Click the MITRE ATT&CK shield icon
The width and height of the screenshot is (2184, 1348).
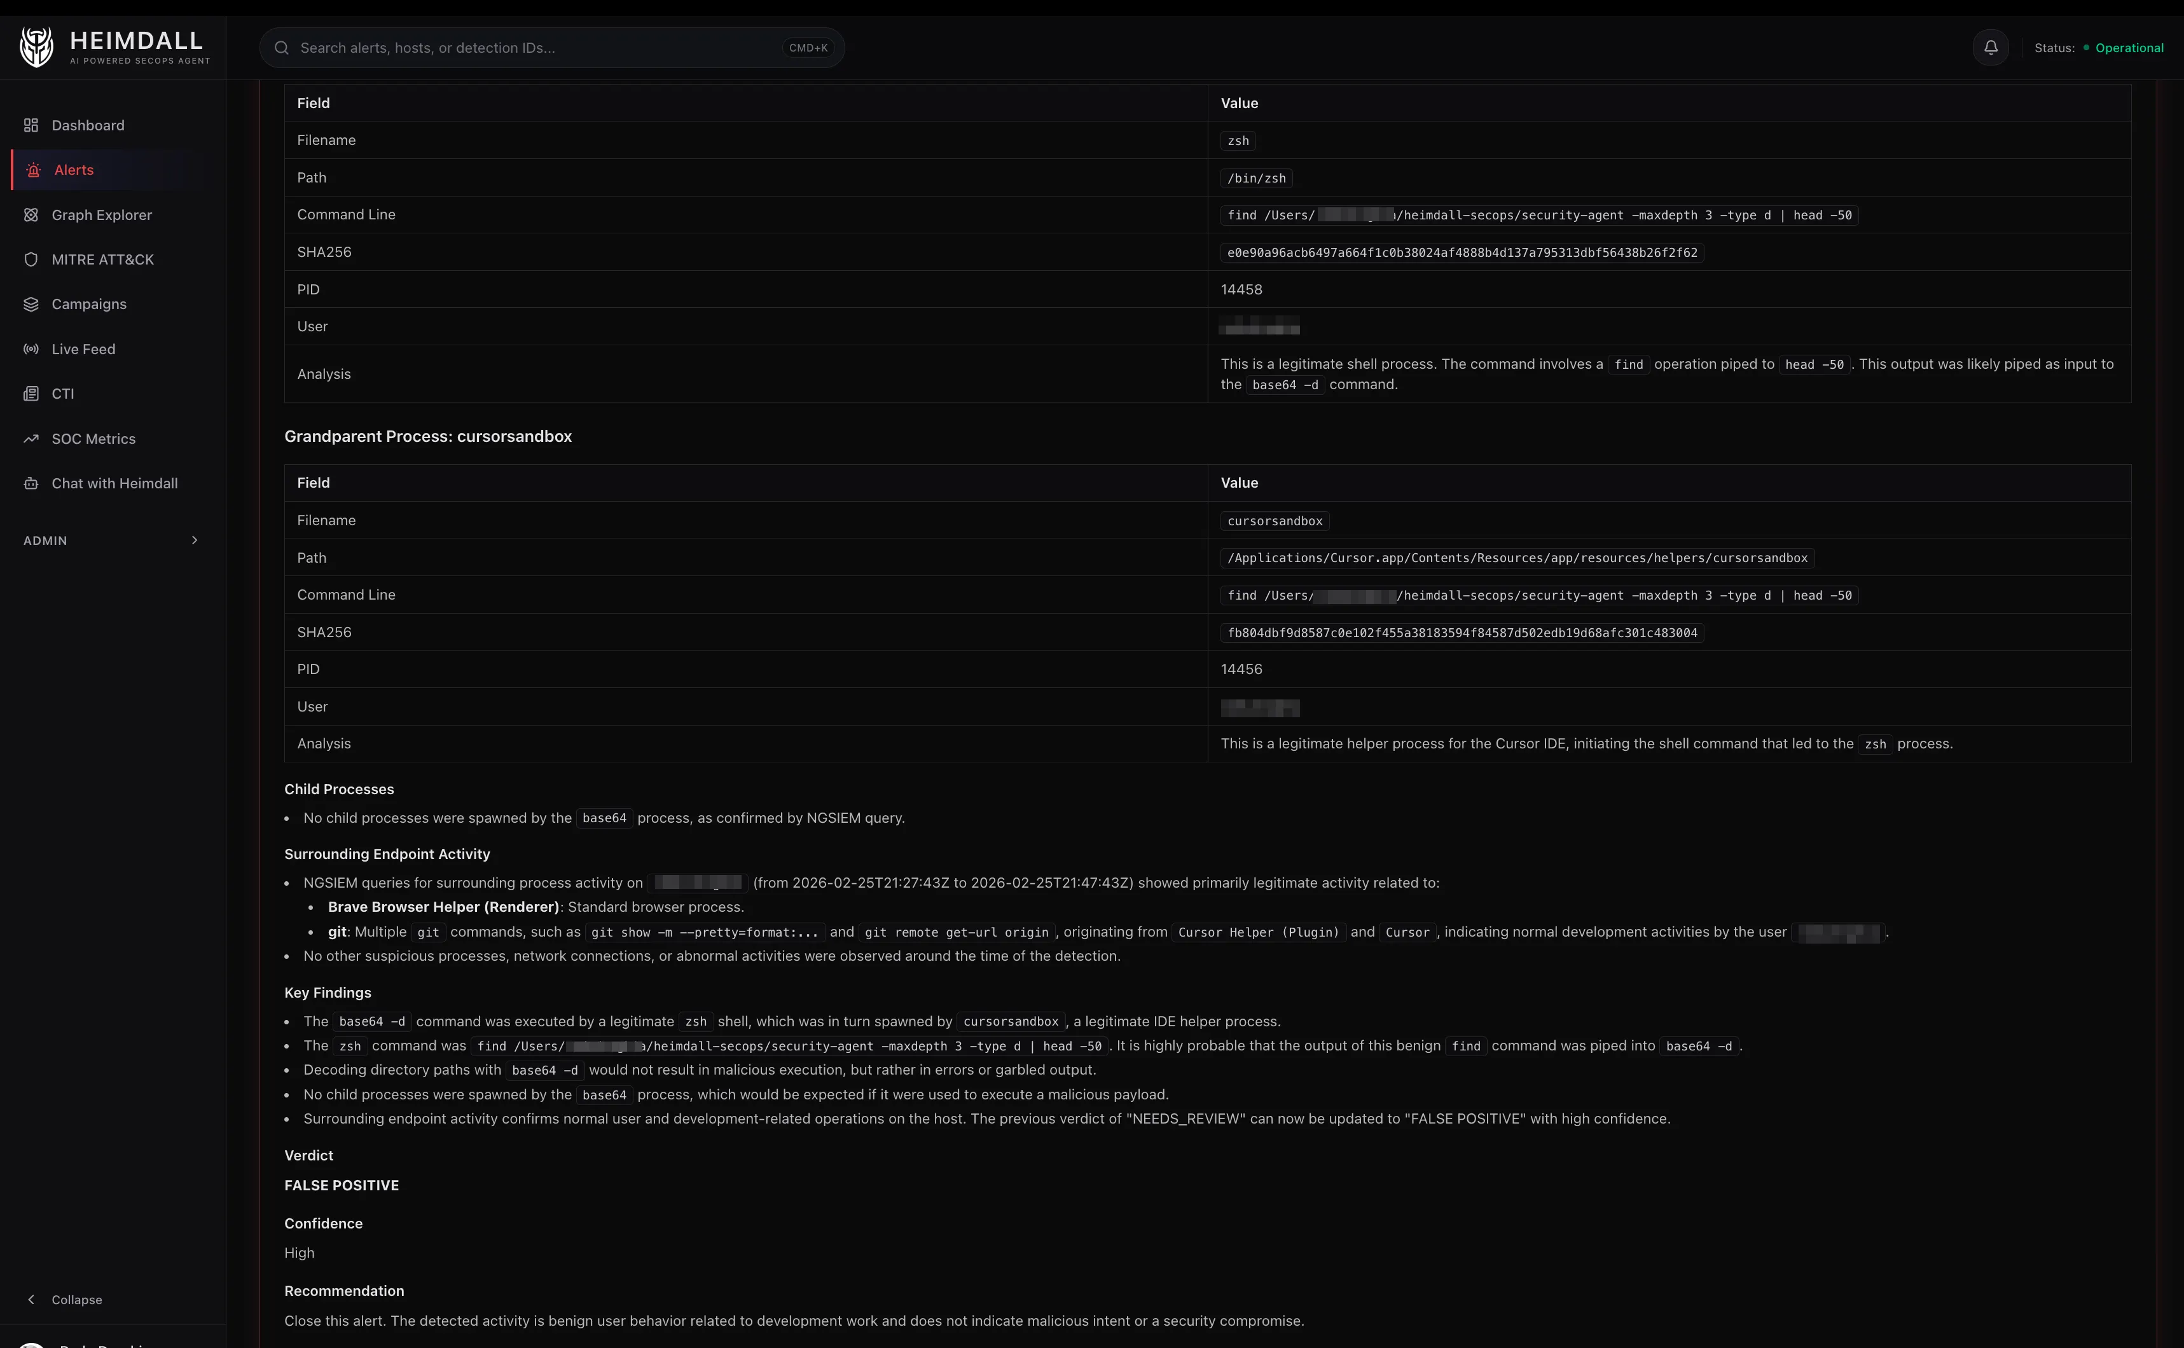point(31,259)
